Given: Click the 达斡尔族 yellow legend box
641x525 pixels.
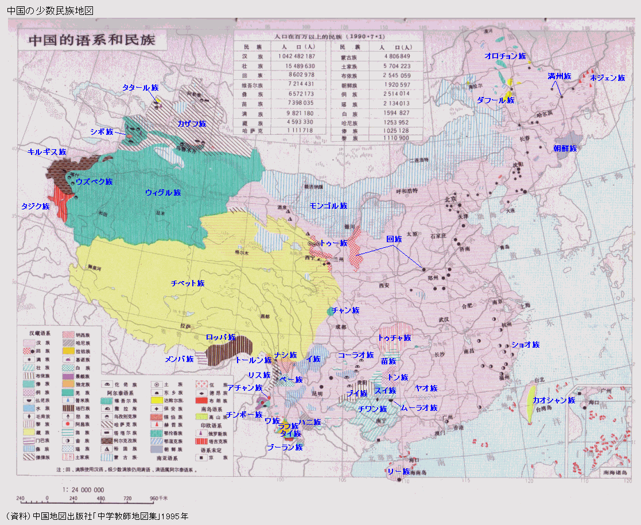Looking at the screenshot, I should pyautogui.click(x=156, y=400).
